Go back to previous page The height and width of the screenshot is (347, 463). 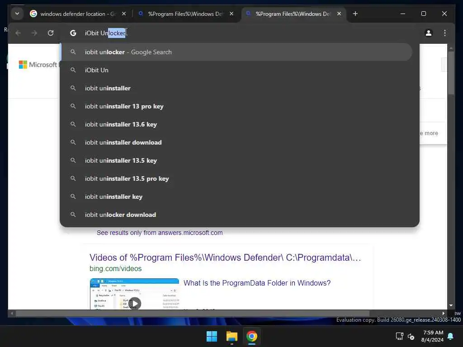coord(18,33)
